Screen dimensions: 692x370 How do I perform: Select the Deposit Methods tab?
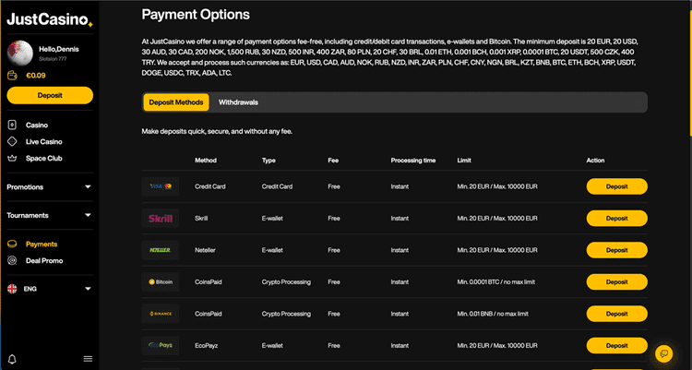pyautogui.click(x=176, y=102)
